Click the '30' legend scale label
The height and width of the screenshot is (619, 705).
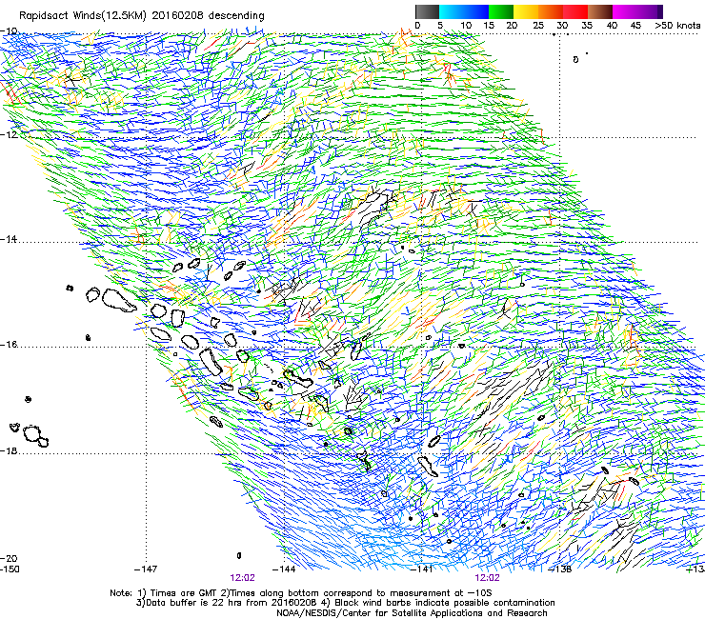click(x=562, y=26)
